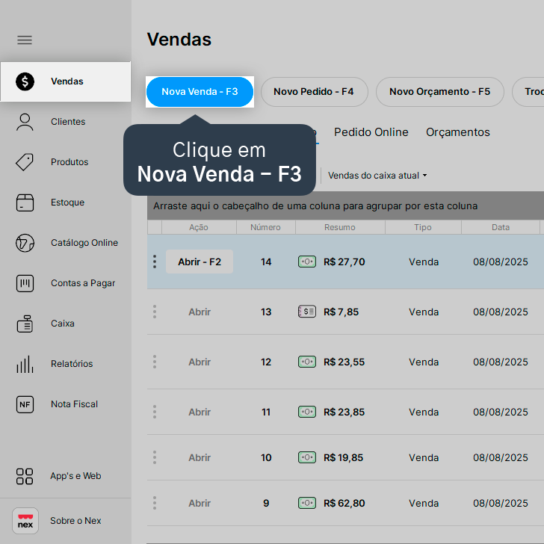Sort by the Data column header
This screenshot has height=544, width=544.
[501, 227]
